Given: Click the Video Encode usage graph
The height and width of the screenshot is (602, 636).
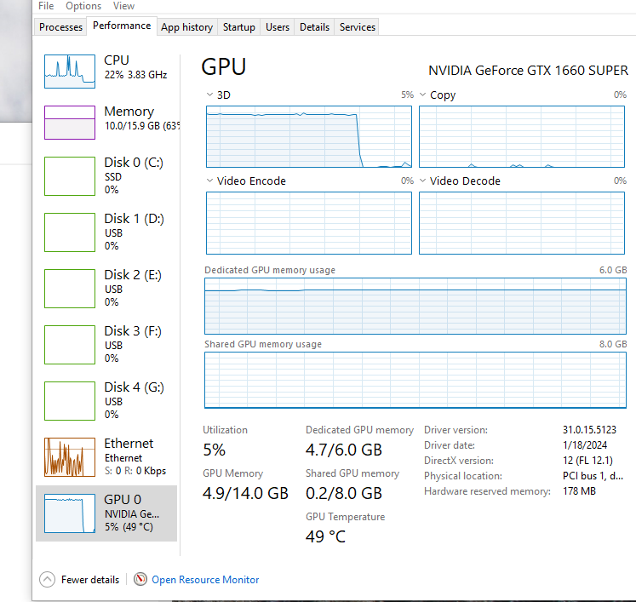Looking at the screenshot, I should pos(309,223).
